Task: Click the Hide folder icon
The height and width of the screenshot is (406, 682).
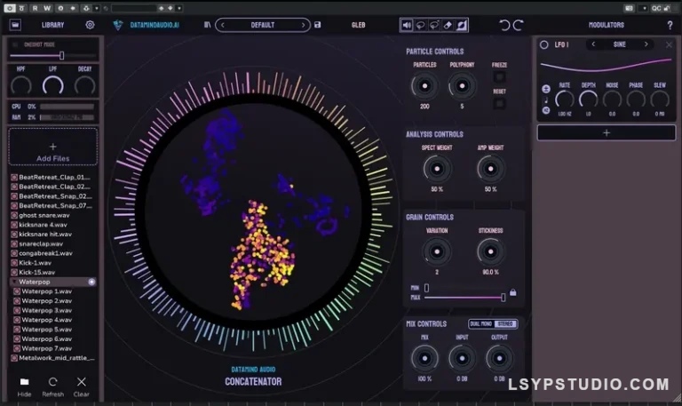Action: [x=24, y=382]
